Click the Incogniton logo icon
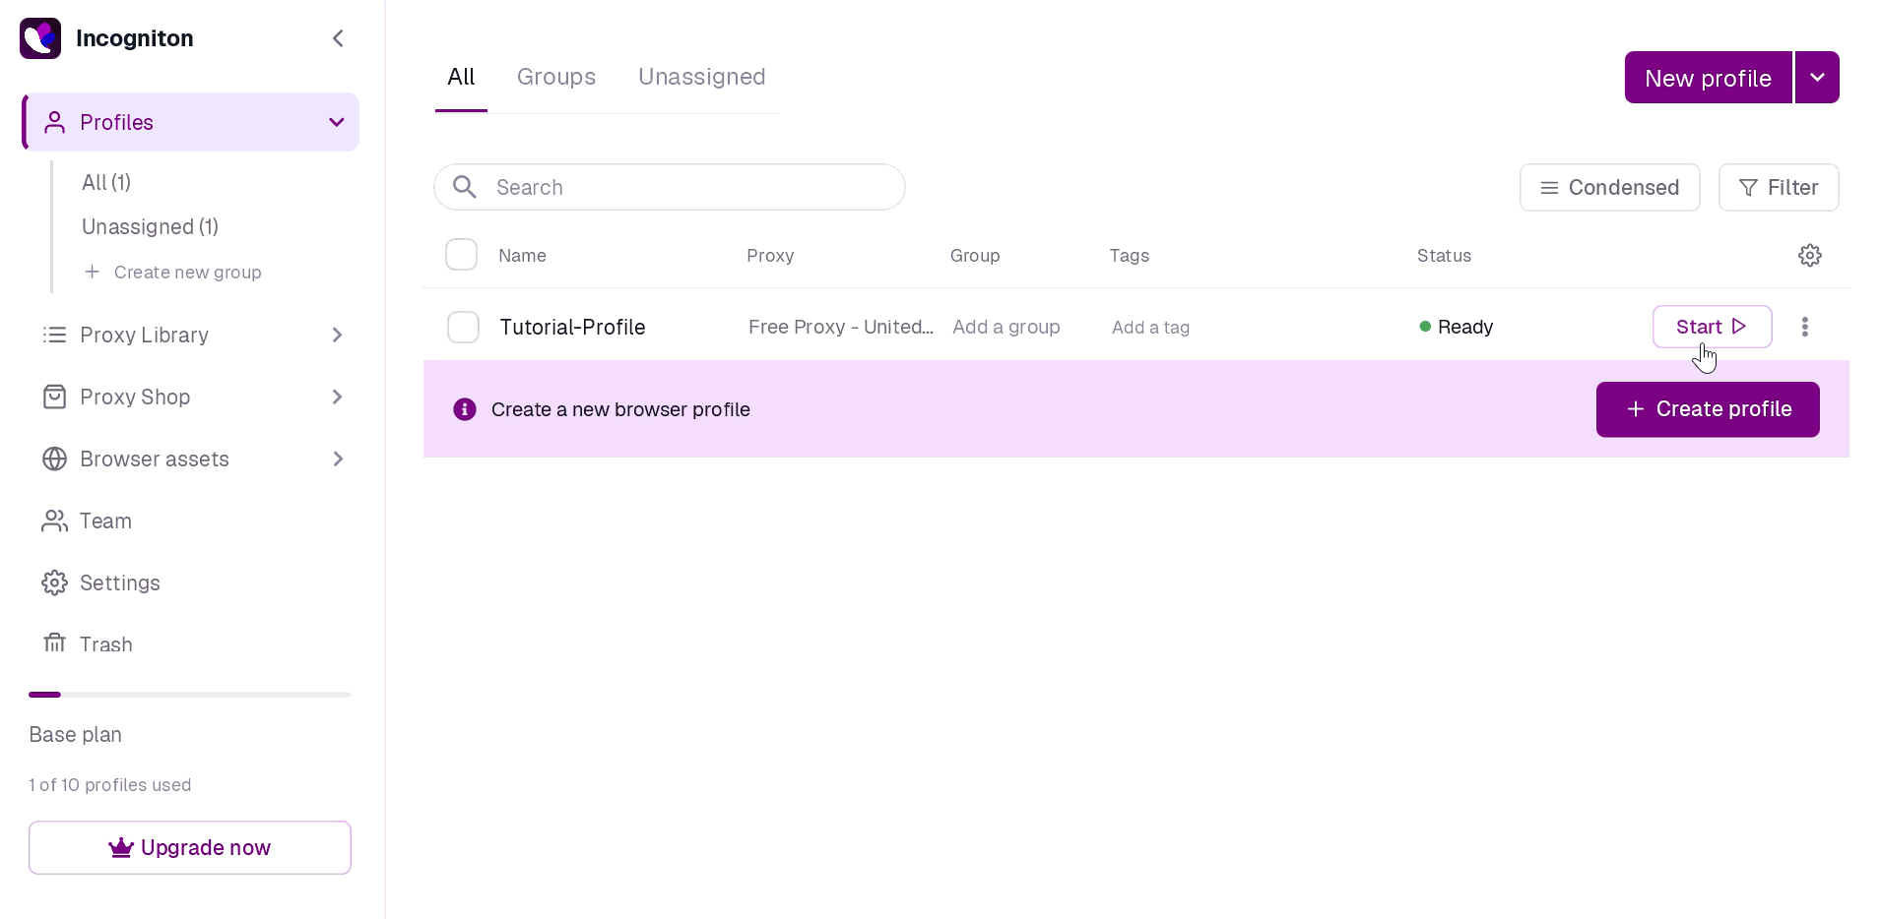1881x919 pixels. point(40,38)
